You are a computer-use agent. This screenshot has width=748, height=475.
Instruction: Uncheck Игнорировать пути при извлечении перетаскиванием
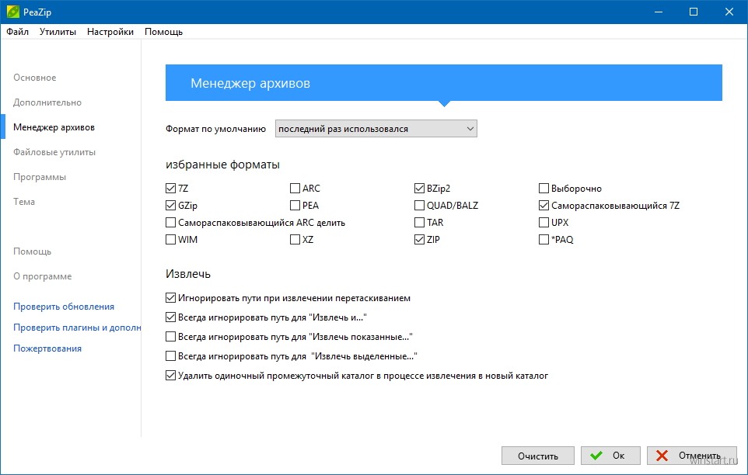click(x=171, y=298)
